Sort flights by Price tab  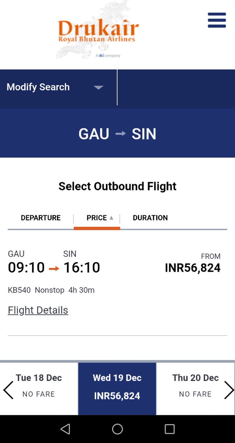(x=97, y=218)
